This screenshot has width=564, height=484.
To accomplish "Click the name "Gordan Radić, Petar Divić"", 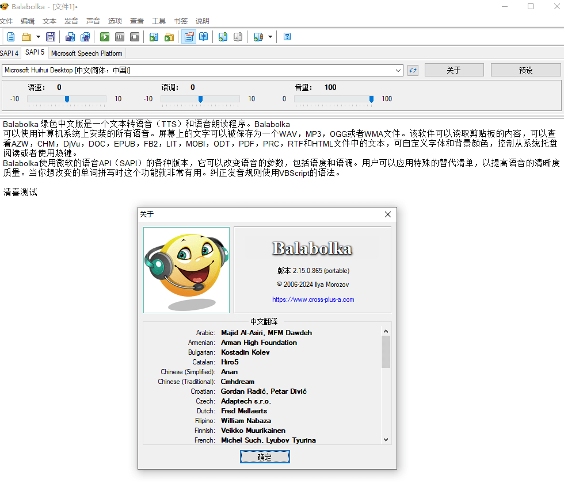I will [x=264, y=391].
